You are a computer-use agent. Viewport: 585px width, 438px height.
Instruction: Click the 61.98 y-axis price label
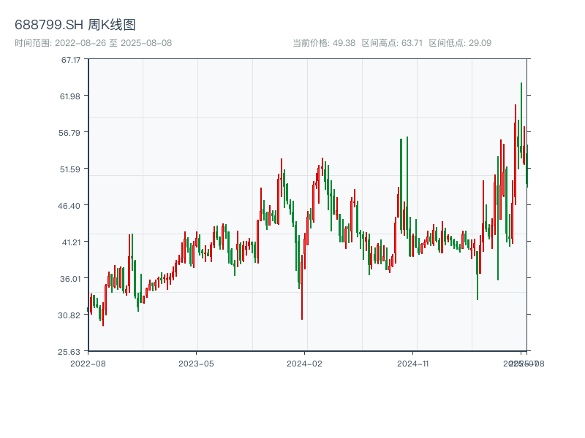point(71,96)
